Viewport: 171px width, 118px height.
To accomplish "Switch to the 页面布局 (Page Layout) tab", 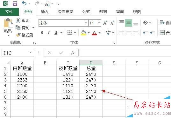I will [x=65, y=12].
